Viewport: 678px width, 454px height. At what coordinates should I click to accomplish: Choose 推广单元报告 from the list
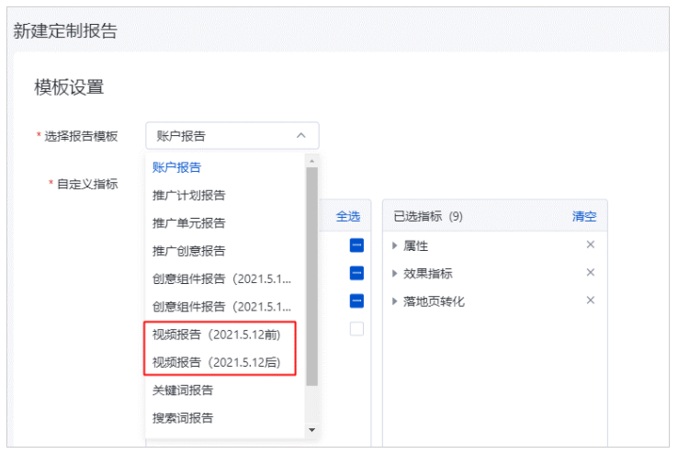[x=189, y=222]
